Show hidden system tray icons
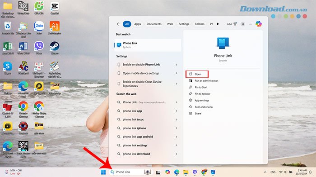316x177 pixels. click(265, 172)
